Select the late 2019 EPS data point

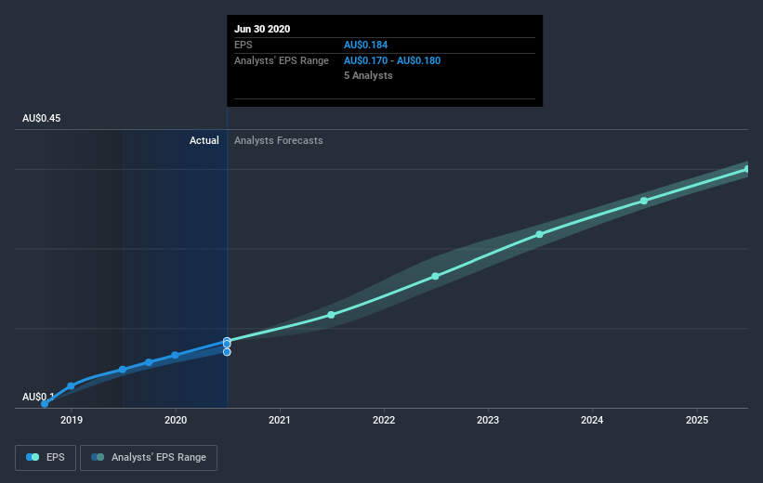pos(149,362)
